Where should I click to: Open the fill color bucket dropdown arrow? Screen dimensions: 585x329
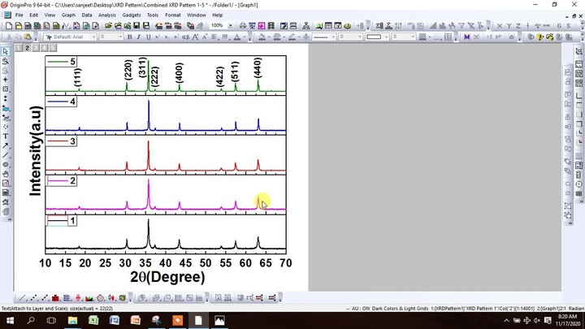[269, 37]
